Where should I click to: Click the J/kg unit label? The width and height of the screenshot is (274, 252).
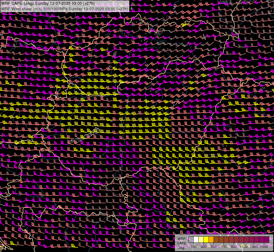(x=181, y=248)
